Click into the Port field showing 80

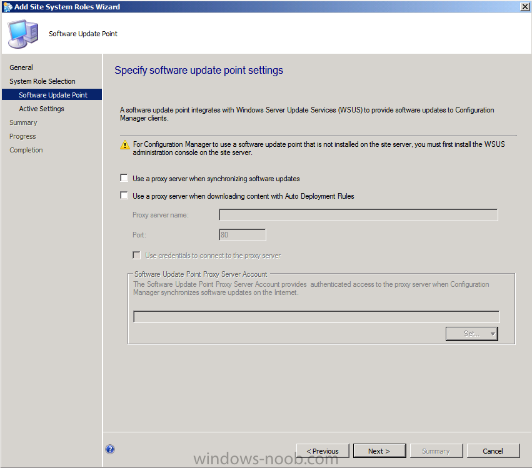[243, 235]
